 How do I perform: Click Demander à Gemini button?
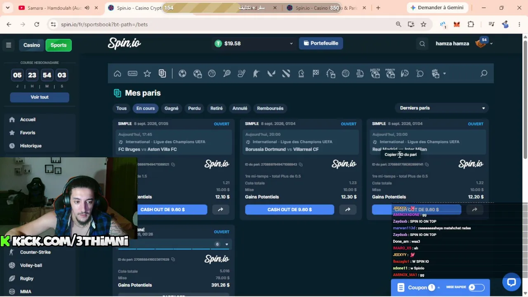pyautogui.click(x=437, y=8)
